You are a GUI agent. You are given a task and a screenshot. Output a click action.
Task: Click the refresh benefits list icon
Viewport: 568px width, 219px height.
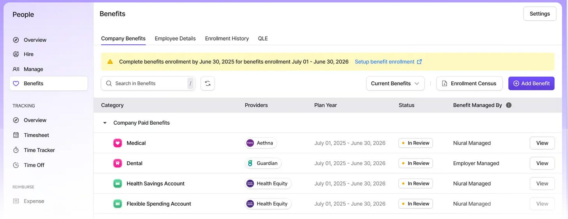coord(208,83)
